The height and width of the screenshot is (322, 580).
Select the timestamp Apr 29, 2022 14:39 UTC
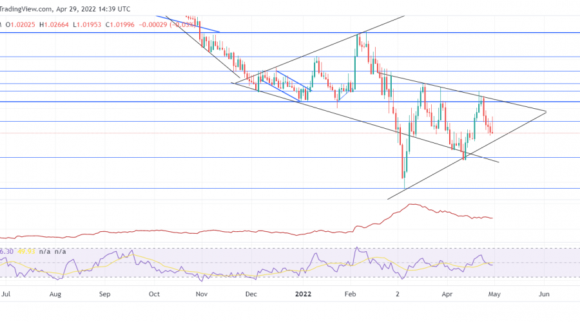coord(93,9)
